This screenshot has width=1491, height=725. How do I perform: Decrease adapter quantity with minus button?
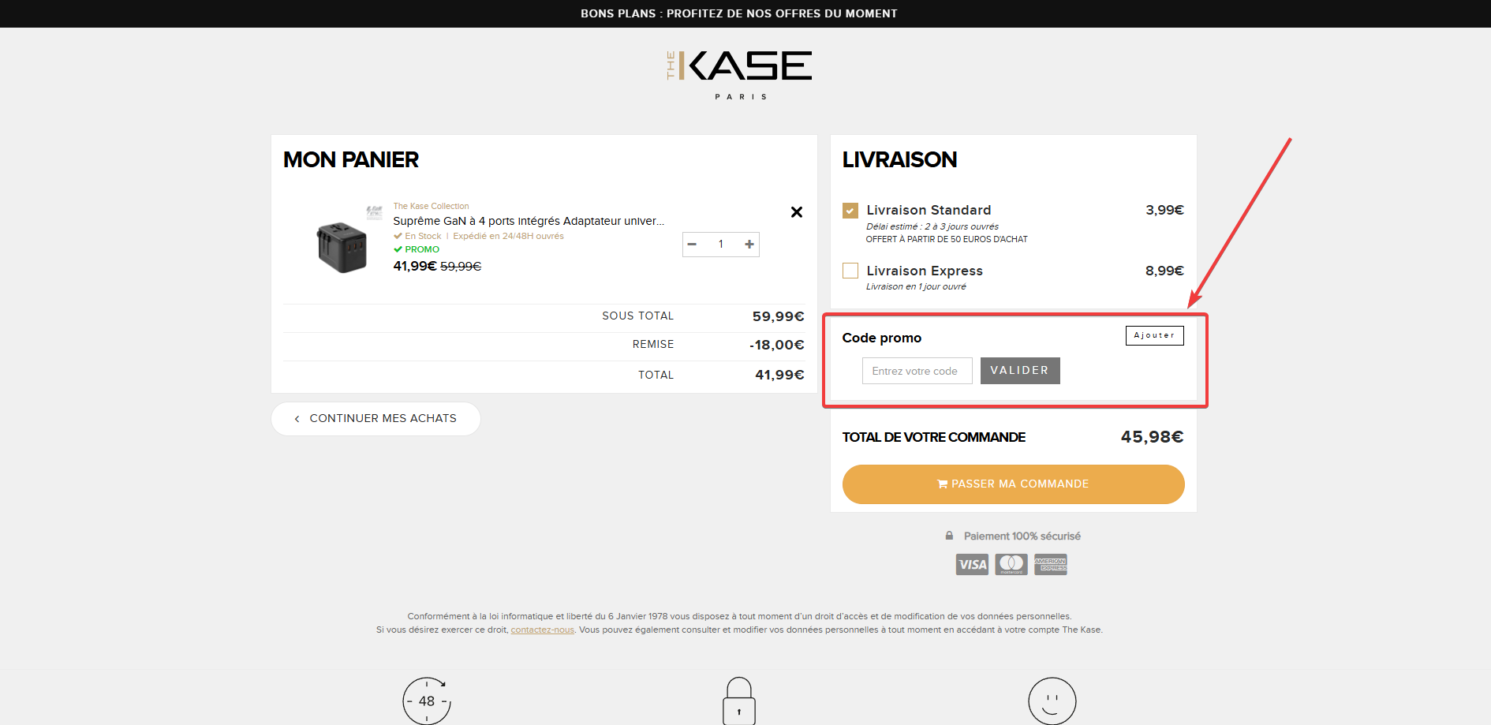coord(692,245)
